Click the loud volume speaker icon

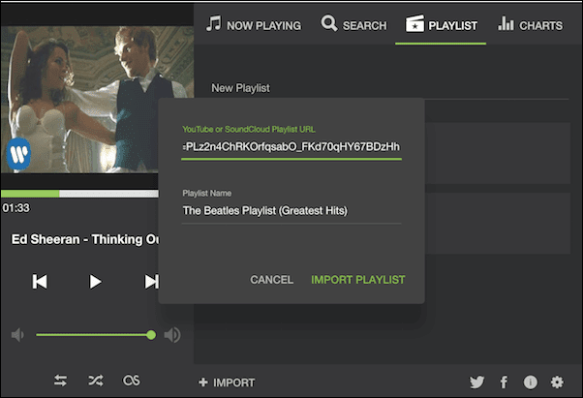coord(172,335)
